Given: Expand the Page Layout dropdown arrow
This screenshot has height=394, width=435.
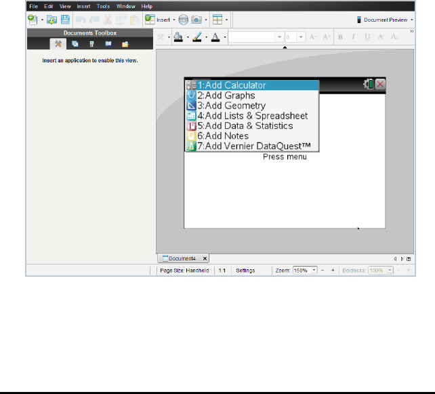Looking at the screenshot, I should pyautogui.click(x=227, y=20).
